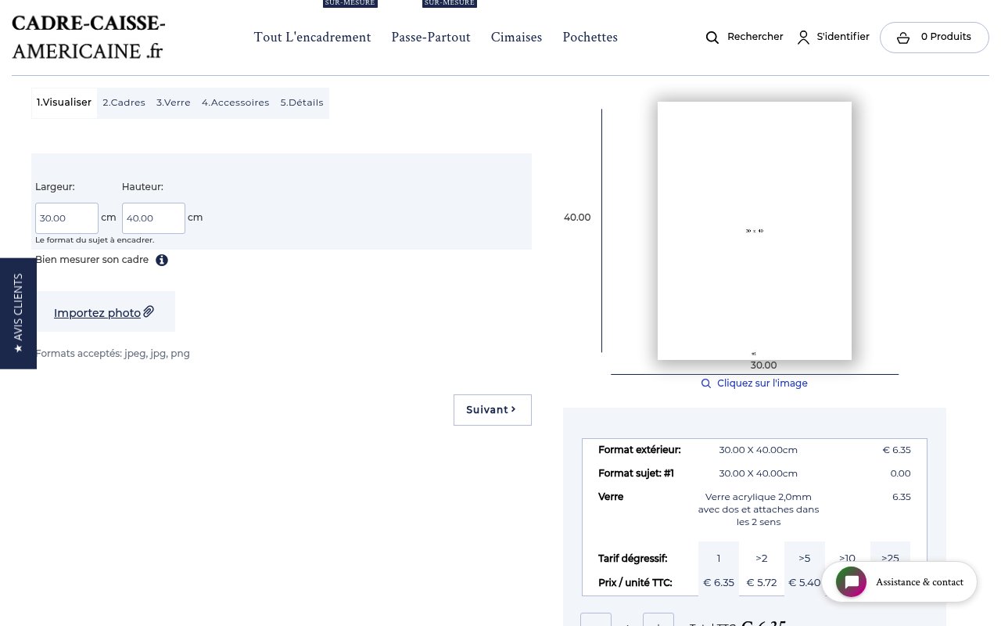Click the user account icon

803,38
